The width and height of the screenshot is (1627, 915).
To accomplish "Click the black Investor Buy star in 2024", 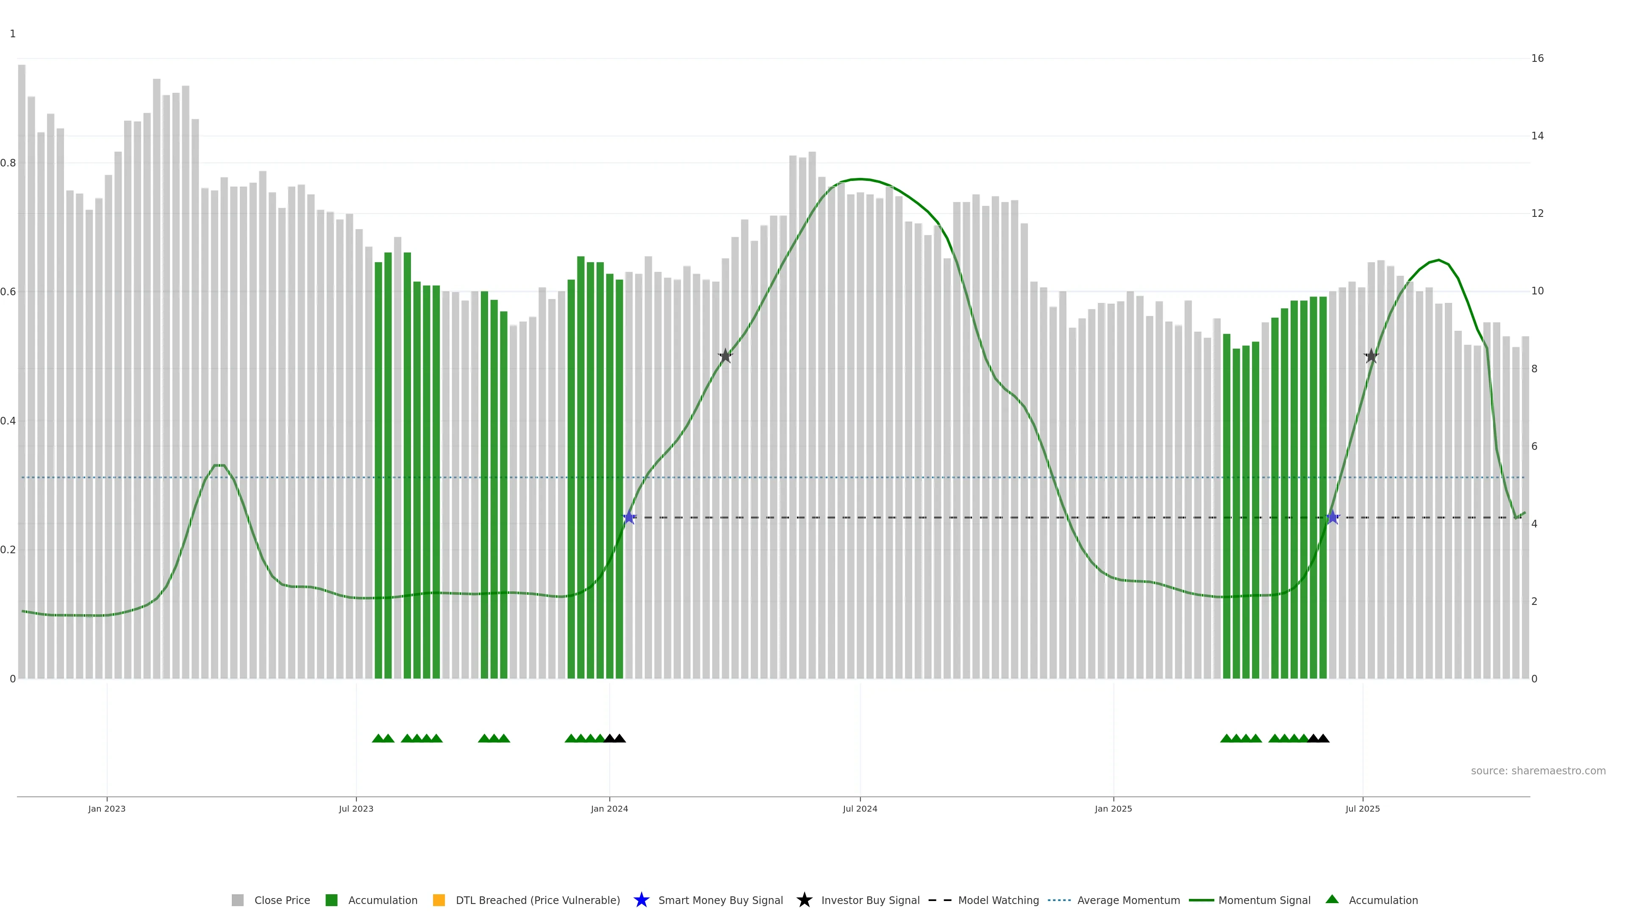I will click(725, 356).
